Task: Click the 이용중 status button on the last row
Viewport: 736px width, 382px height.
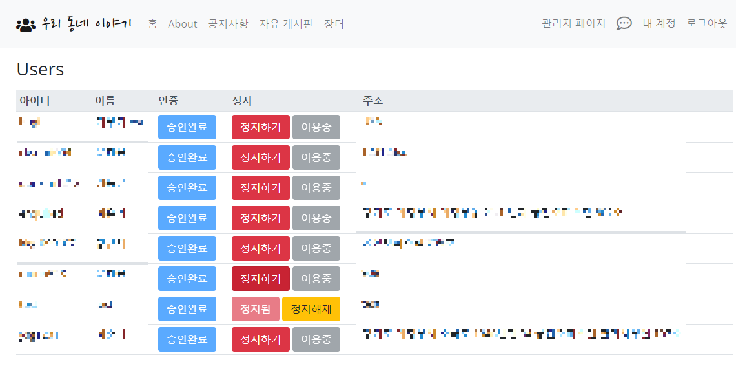Action: (x=316, y=339)
